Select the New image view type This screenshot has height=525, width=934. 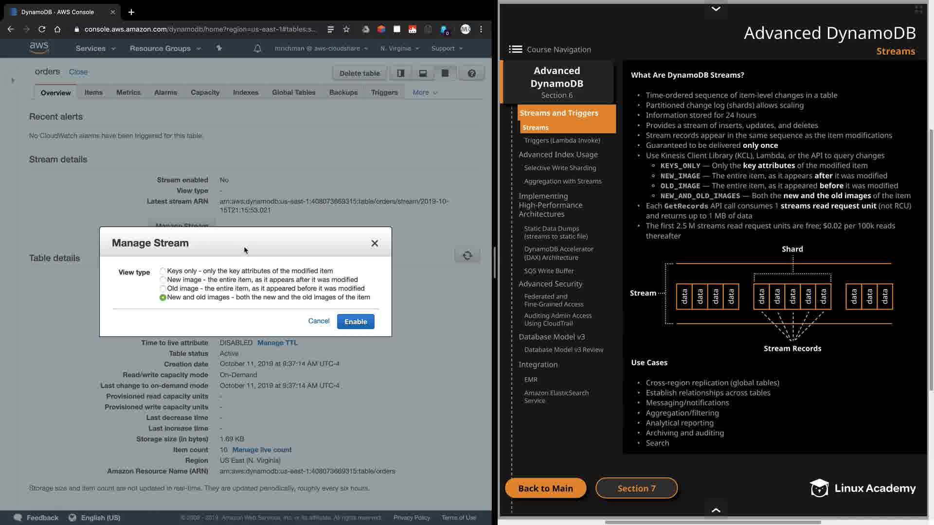click(x=163, y=280)
